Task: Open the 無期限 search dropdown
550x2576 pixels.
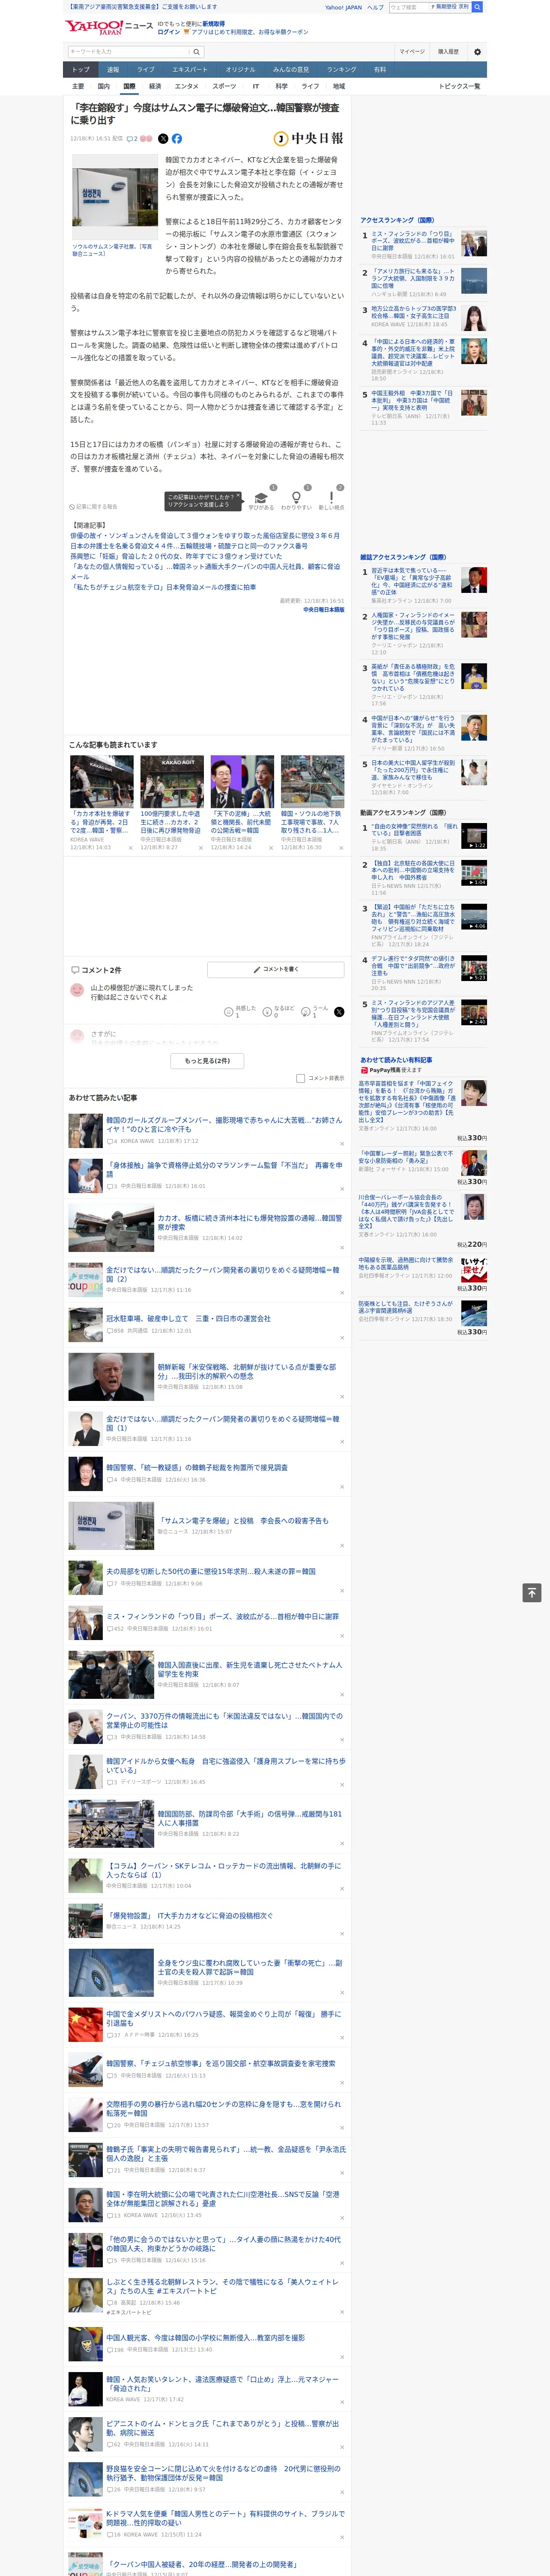Action: (x=451, y=7)
